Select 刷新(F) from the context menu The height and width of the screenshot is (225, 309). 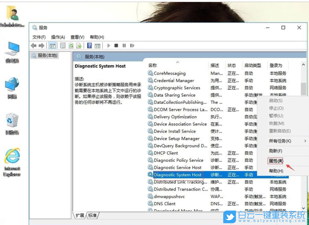pos(275,151)
